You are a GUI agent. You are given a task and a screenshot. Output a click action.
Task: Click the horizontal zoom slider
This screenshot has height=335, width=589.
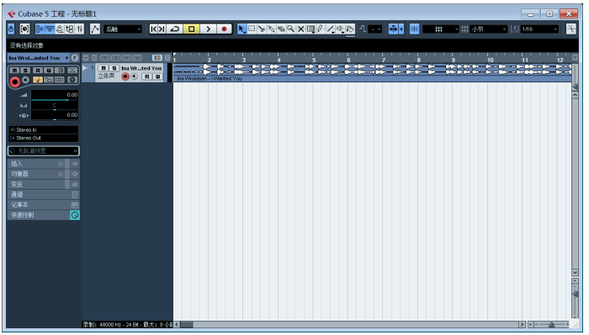[550, 325]
